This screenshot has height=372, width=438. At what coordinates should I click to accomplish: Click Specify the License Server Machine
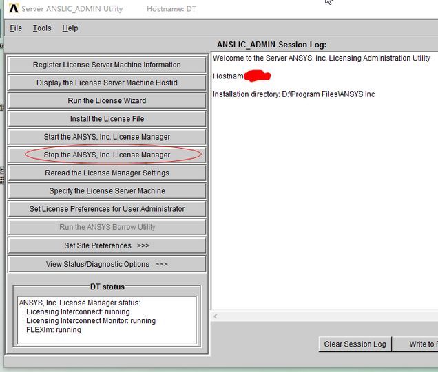coord(107,191)
